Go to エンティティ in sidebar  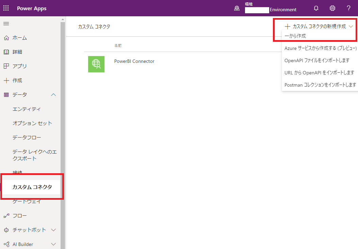27,109
